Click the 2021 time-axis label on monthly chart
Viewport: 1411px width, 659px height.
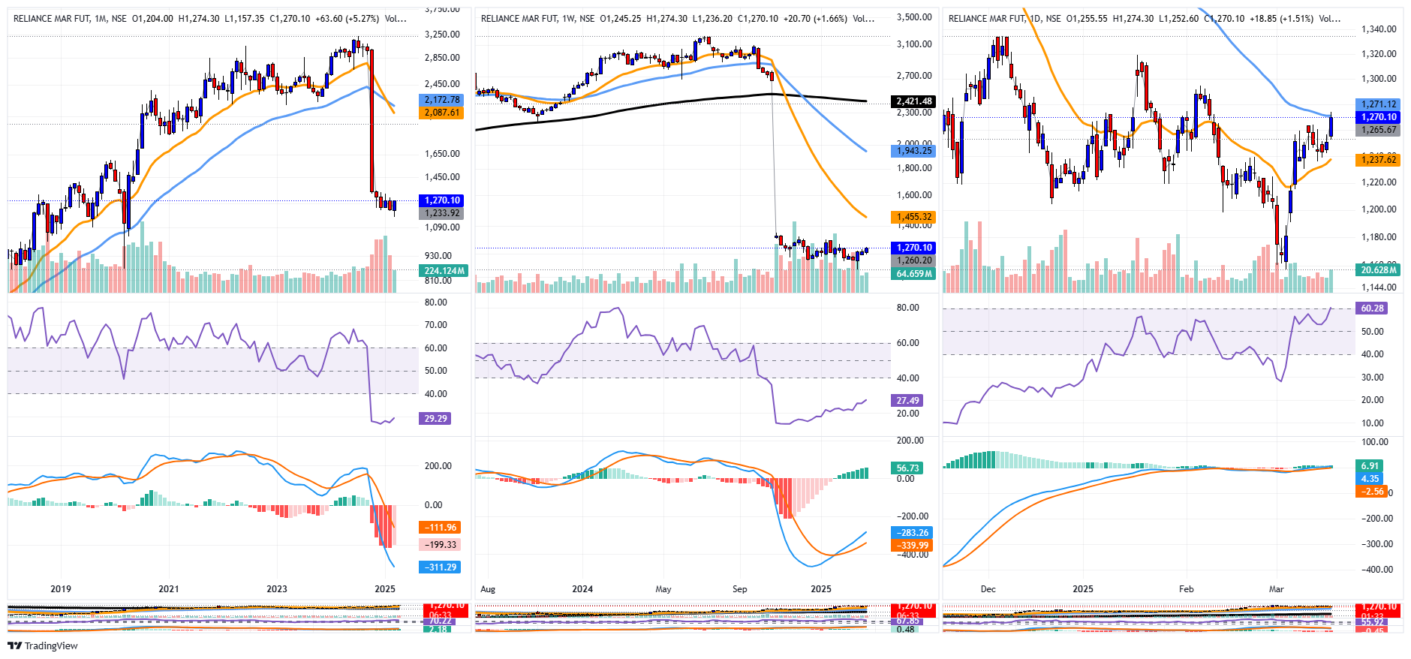(x=169, y=589)
